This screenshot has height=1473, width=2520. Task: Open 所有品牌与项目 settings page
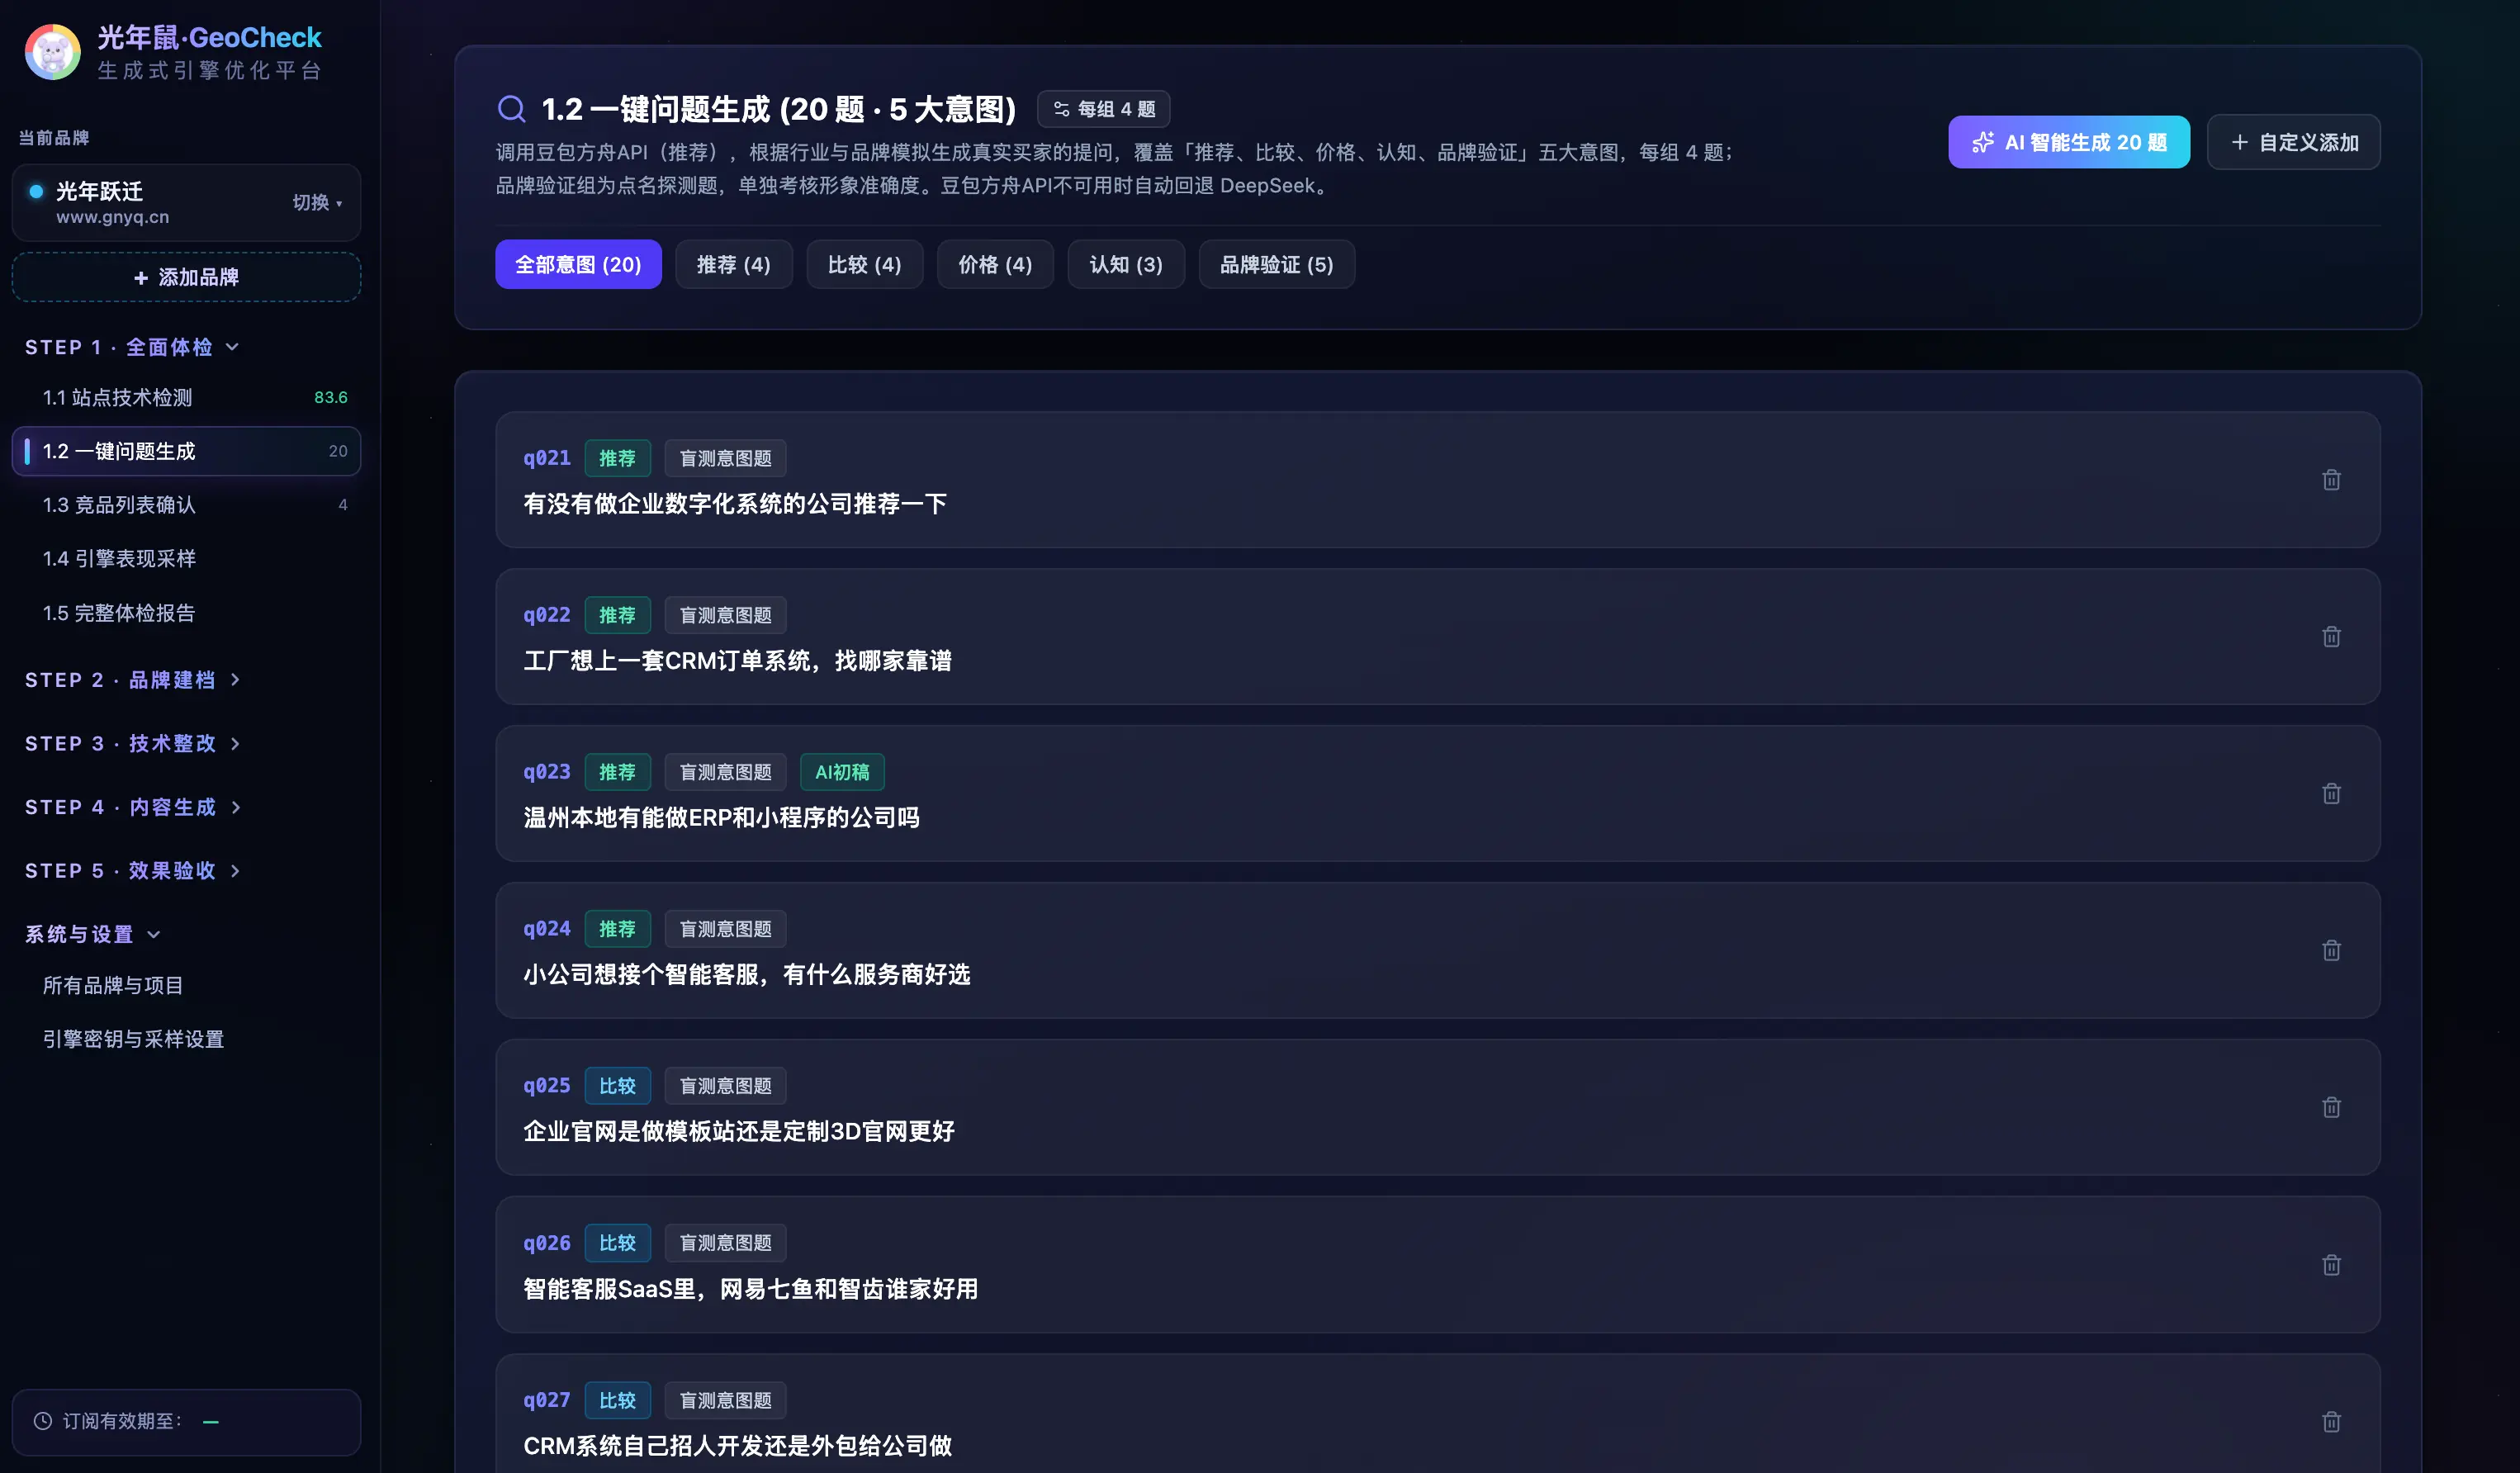point(186,985)
